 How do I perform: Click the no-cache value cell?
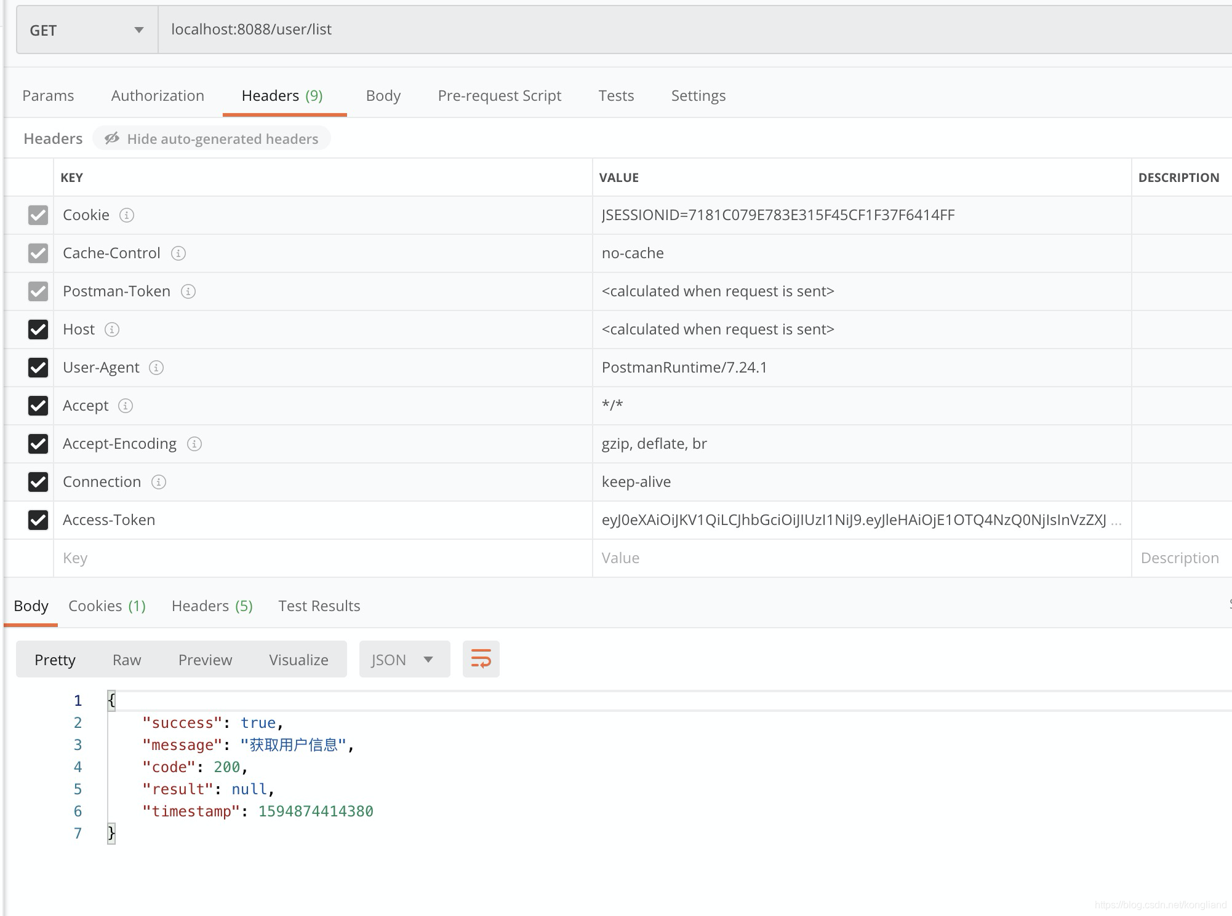[x=862, y=253]
